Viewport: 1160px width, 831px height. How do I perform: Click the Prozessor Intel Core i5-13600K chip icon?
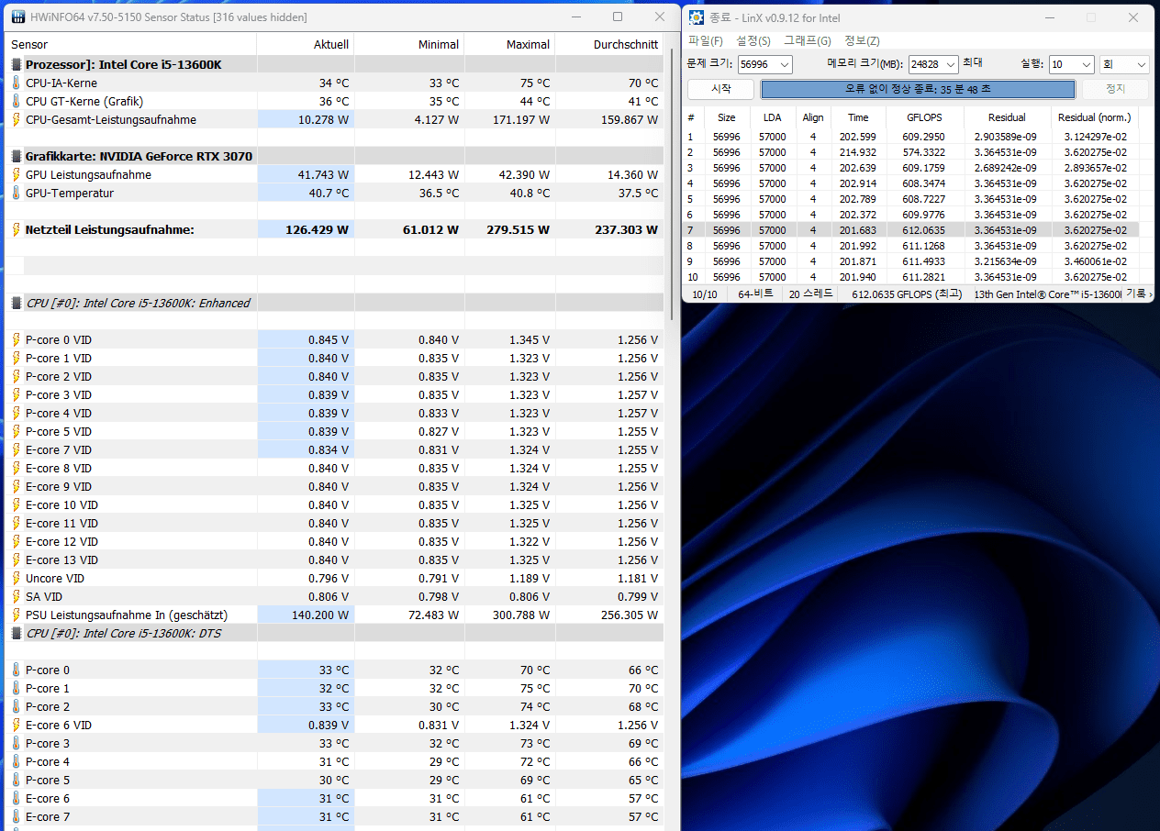click(16, 64)
